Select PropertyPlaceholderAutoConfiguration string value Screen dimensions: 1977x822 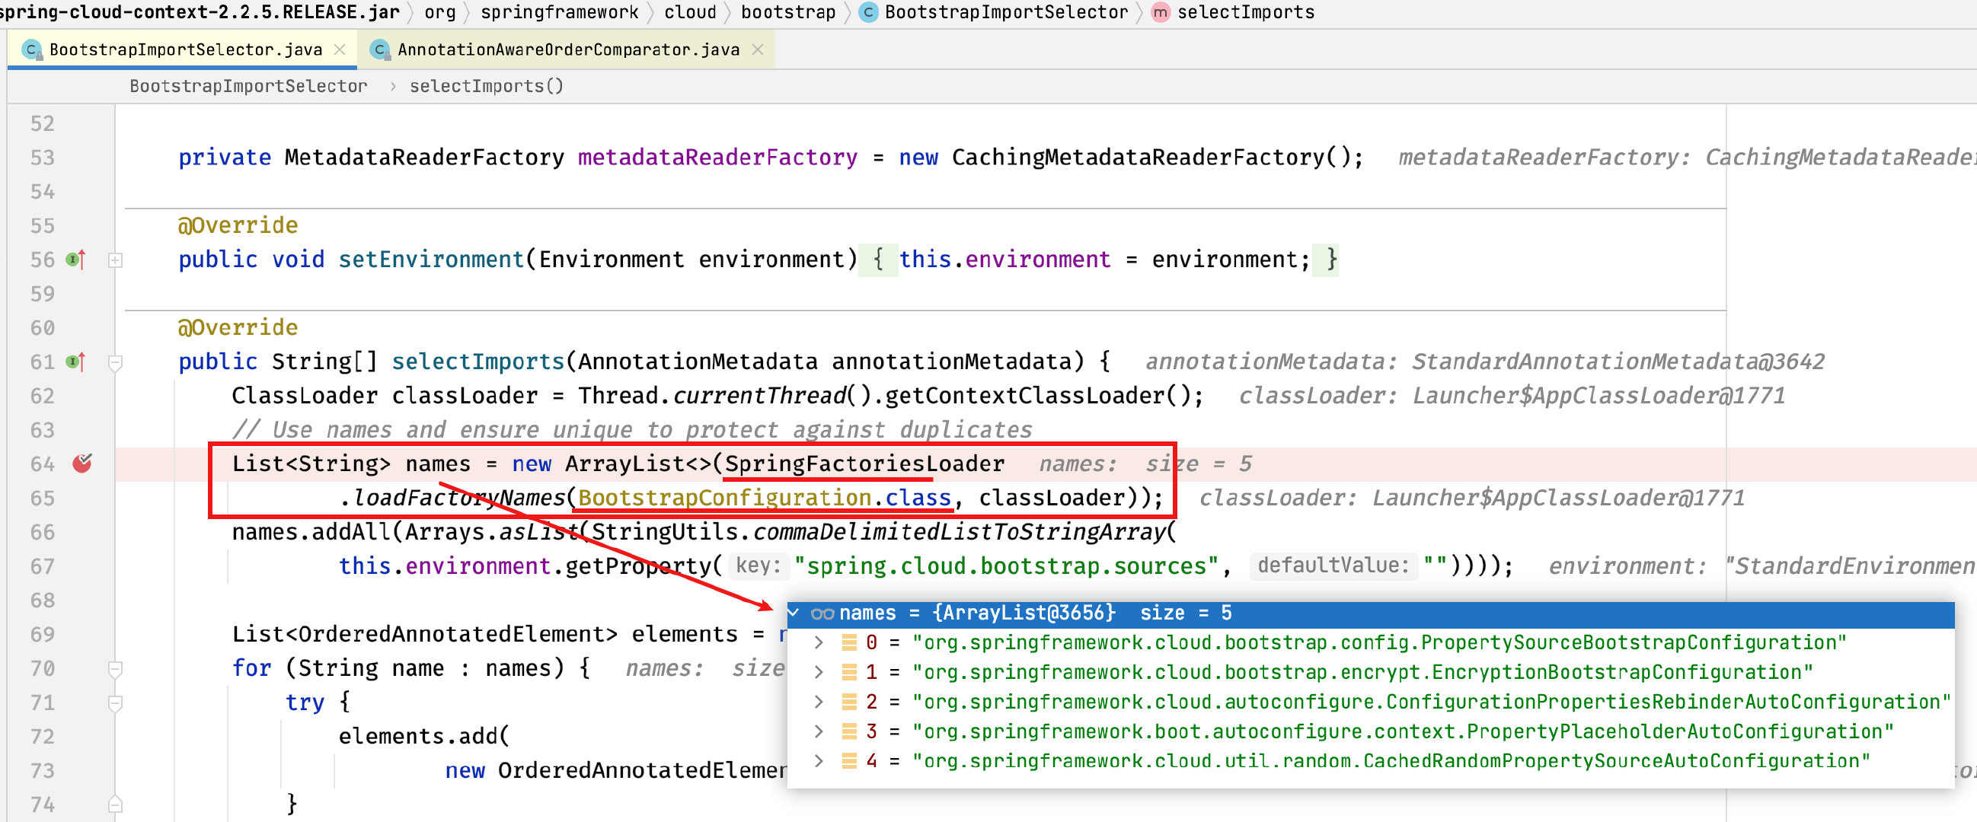pos(1403,731)
